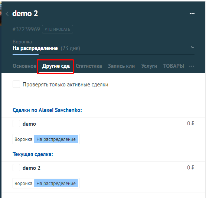The height and width of the screenshot is (198, 206).
Task: Tick the checkbox next to demo 2
Action: [16, 168]
